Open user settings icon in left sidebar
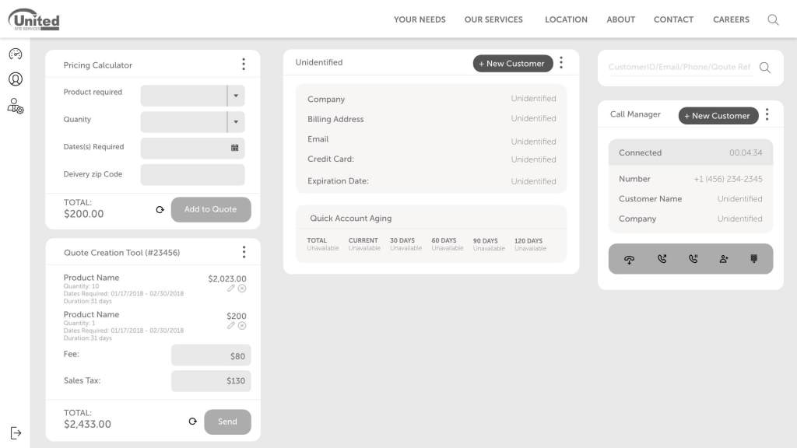797x448 pixels. click(x=16, y=106)
